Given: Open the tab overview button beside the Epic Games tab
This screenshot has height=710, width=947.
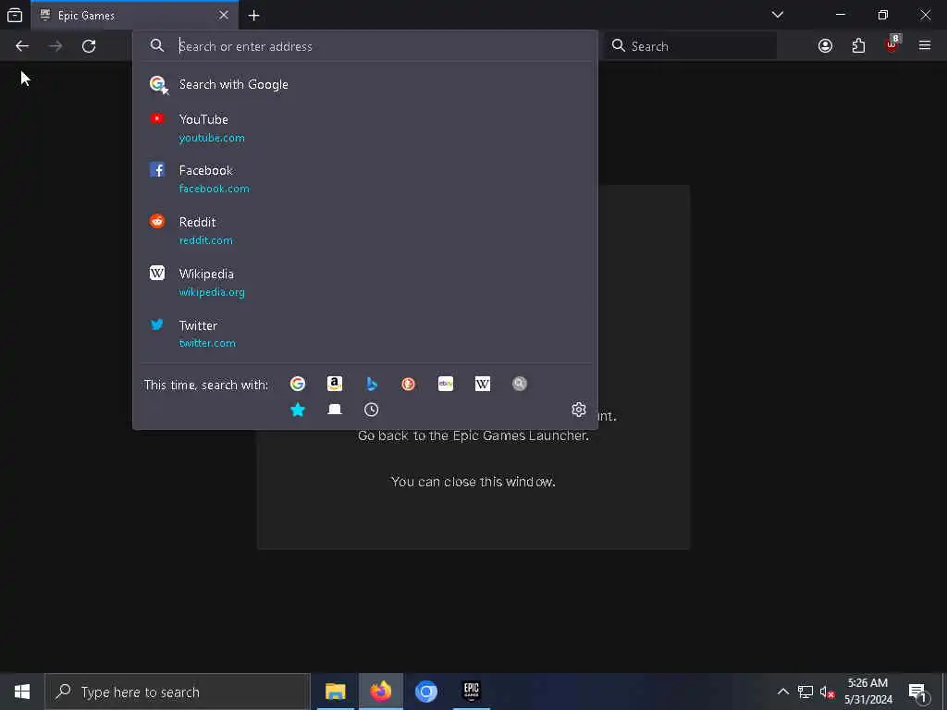Looking at the screenshot, I should coord(15,15).
